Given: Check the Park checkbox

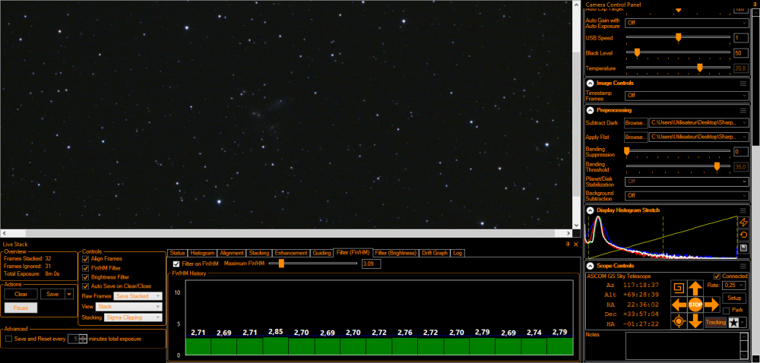Looking at the screenshot, I should (726, 310).
